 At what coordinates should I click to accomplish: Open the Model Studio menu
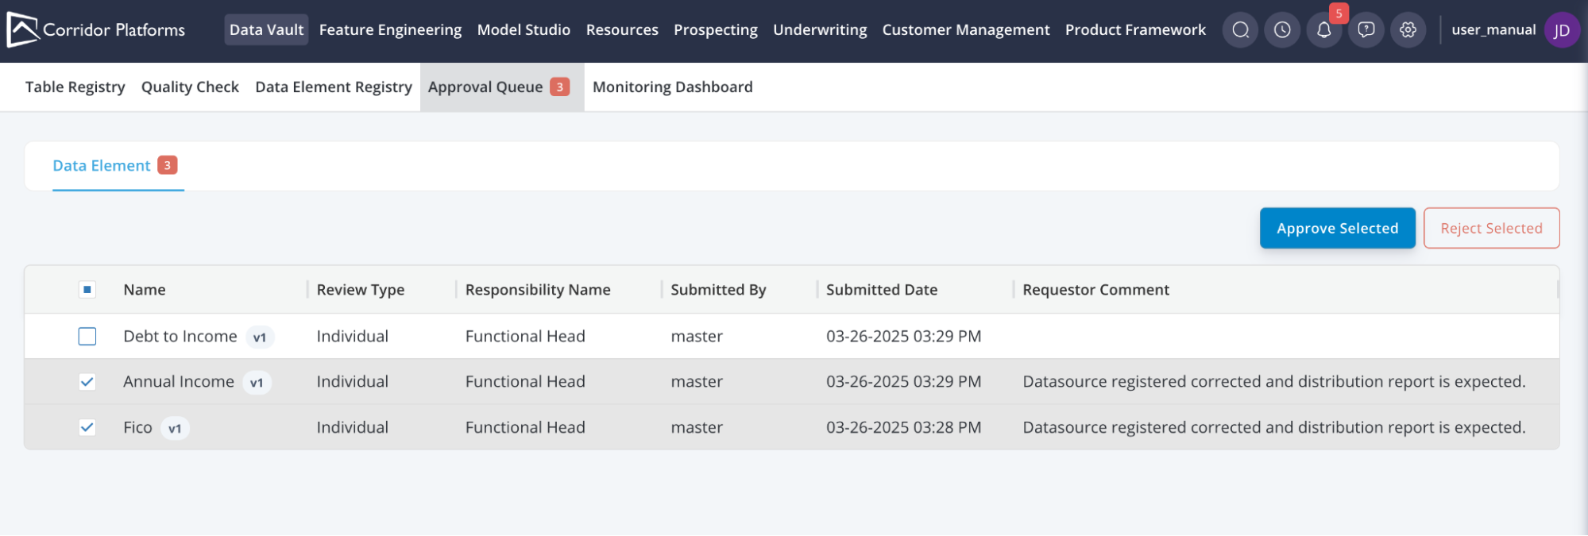click(524, 30)
